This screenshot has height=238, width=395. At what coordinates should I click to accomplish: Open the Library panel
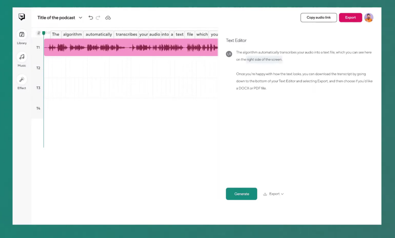coord(21,37)
